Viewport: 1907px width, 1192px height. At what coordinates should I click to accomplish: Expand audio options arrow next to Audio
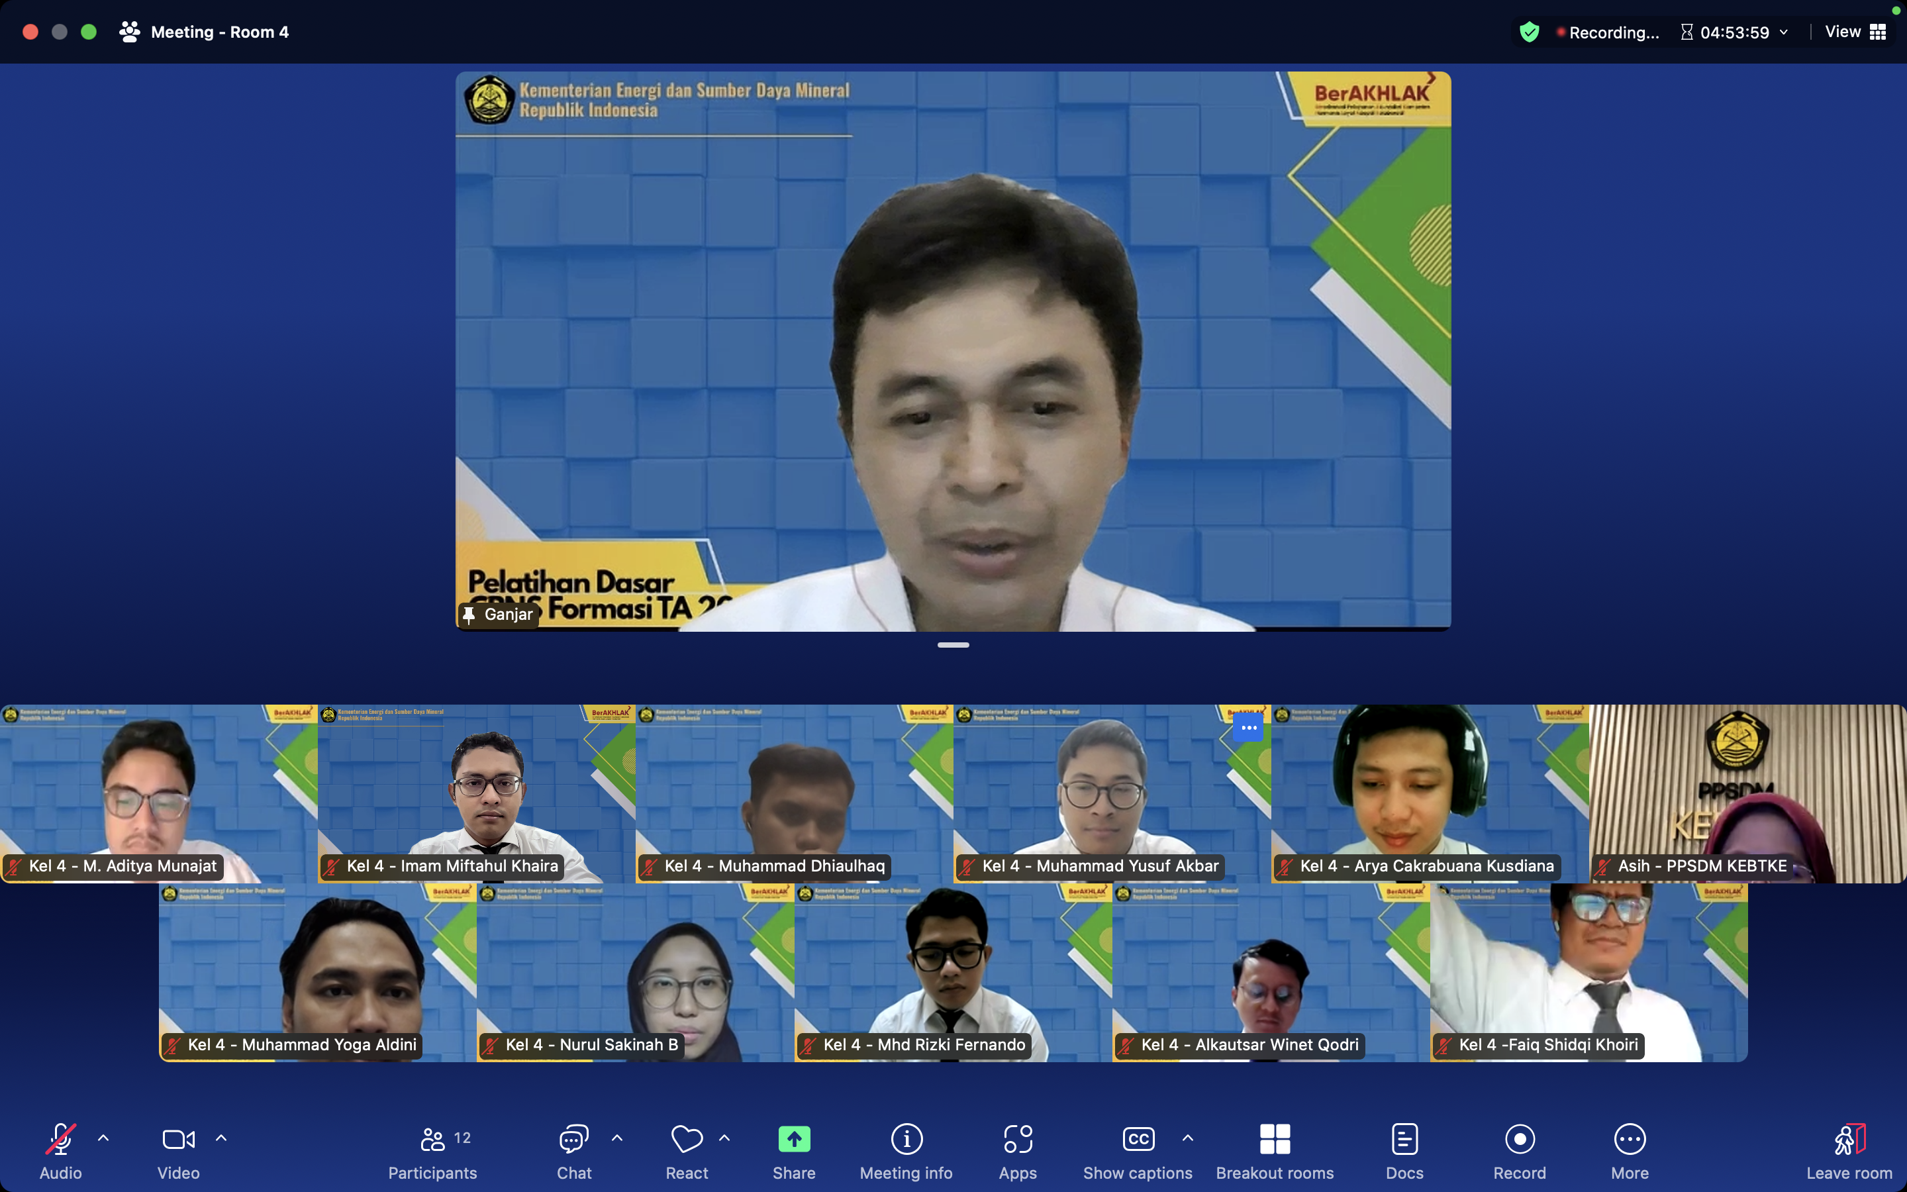click(103, 1138)
